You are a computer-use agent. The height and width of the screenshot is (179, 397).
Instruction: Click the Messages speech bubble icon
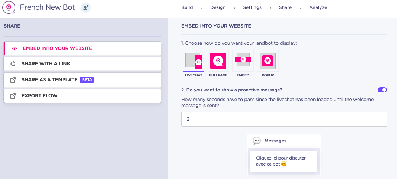[257, 141]
